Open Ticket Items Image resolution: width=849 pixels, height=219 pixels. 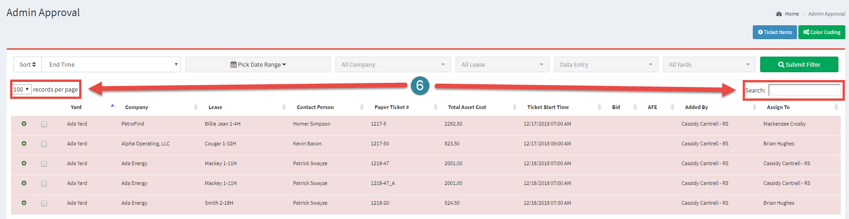775,32
